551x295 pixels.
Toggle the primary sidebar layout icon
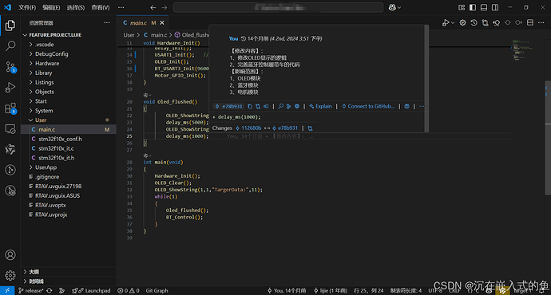point(473,7)
